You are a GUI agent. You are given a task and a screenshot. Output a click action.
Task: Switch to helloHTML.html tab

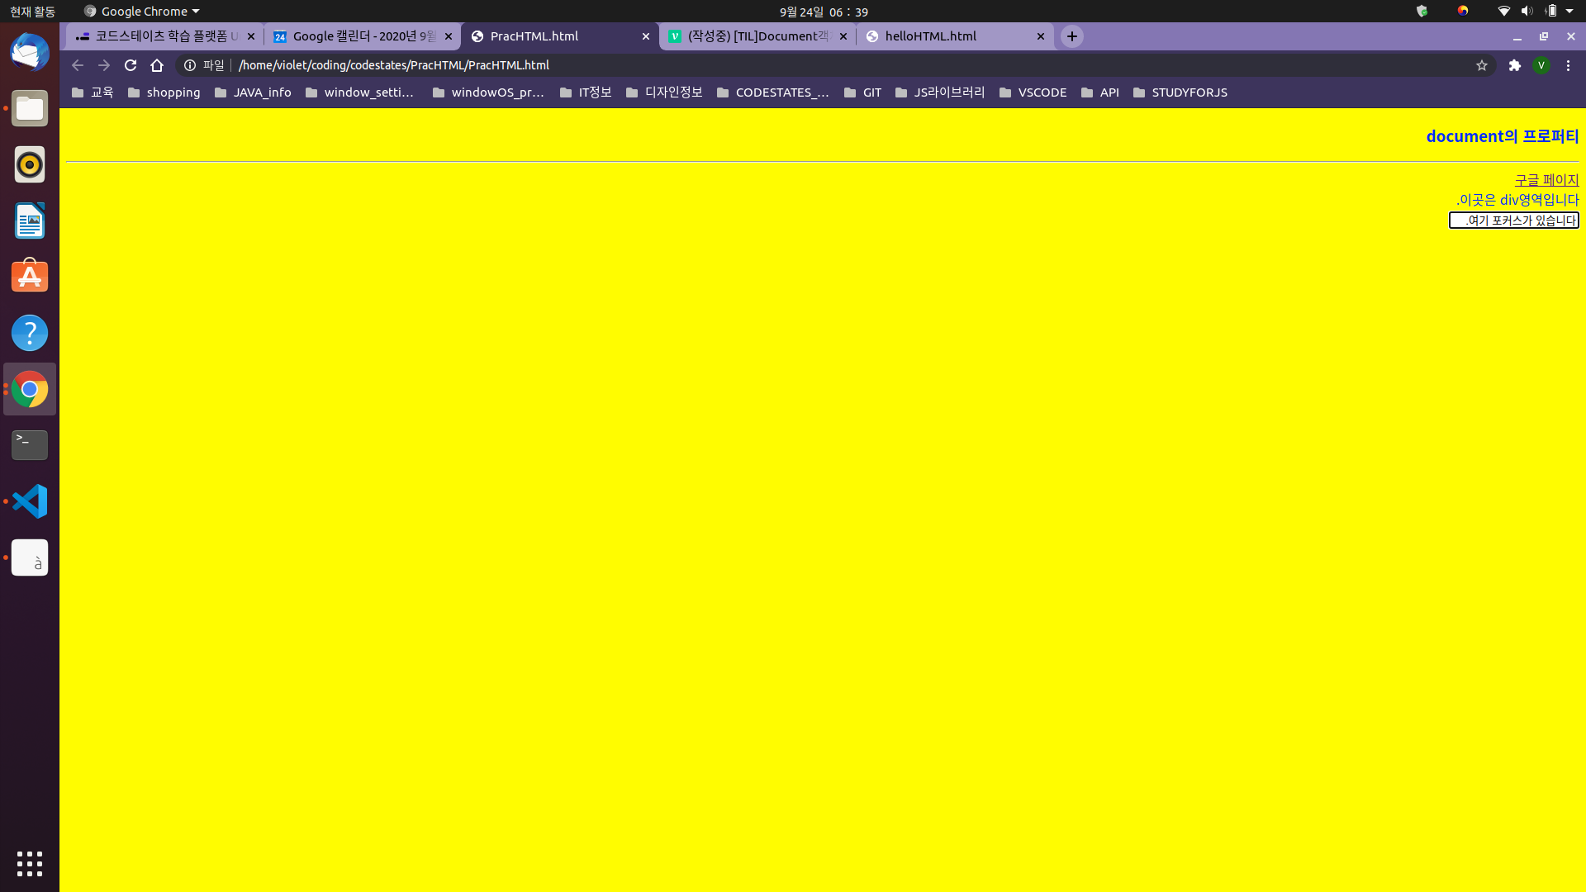click(x=930, y=36)
